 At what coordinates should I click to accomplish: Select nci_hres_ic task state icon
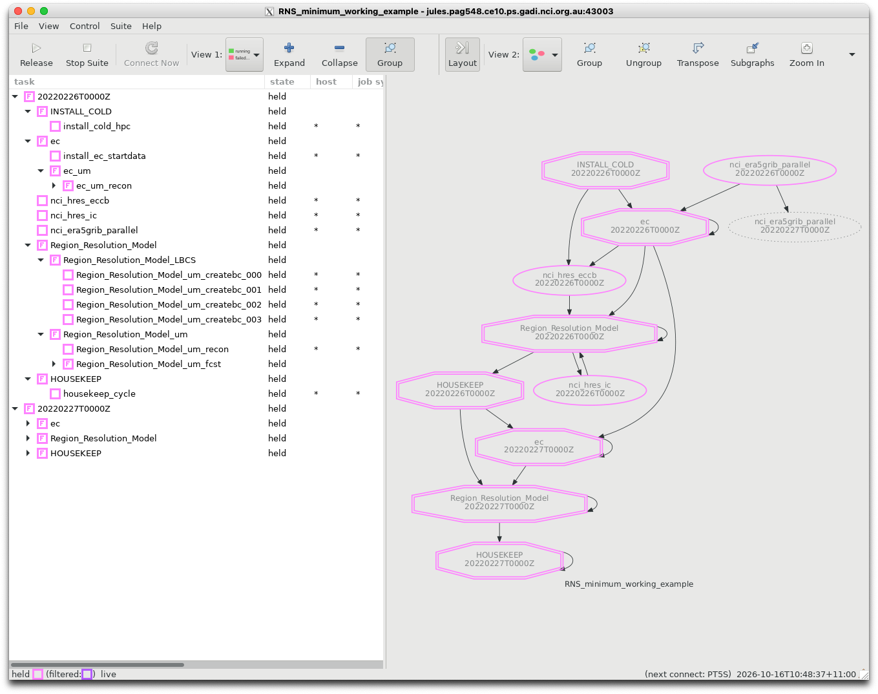[43, 216]
